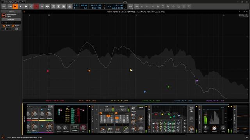The width and height of the screenshot is (250, 140).
Task: Click the play position 44.1.2.82
Action: [96, 5]
